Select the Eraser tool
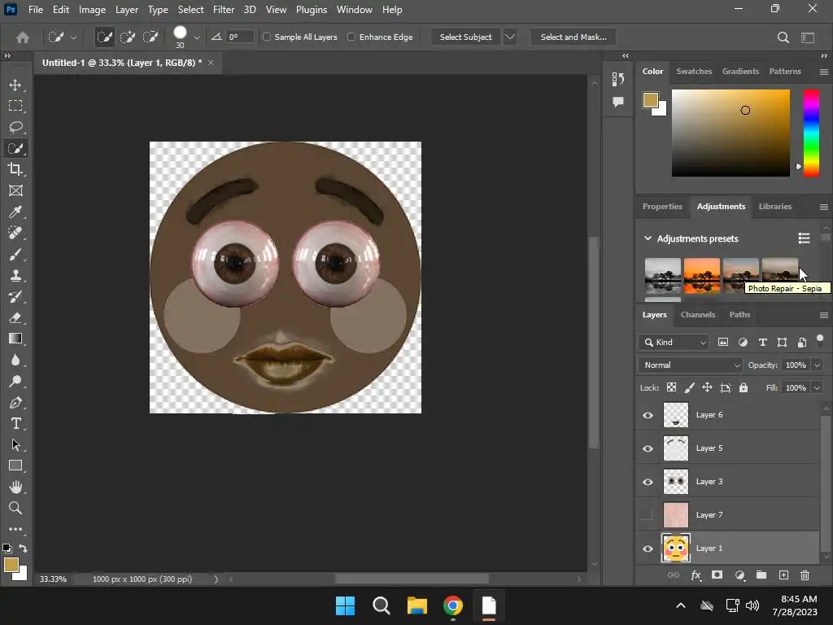Screen dimensions: 833x625 tap(15, 317)
